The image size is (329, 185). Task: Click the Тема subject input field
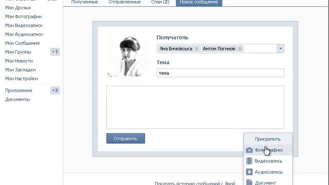pyautogui.click(x=221, y=73)
